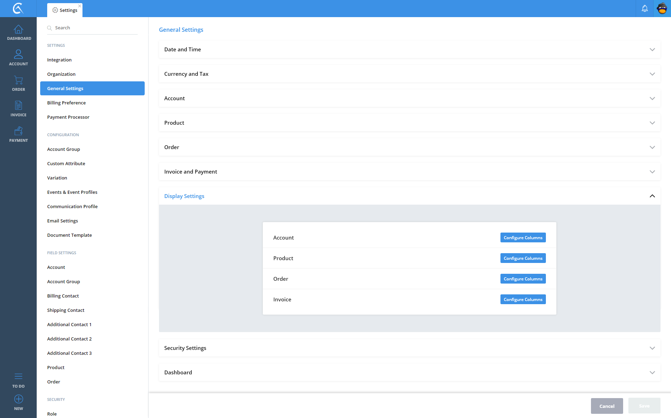
Task: Configure Columns for Invoice
Action: 523,300
